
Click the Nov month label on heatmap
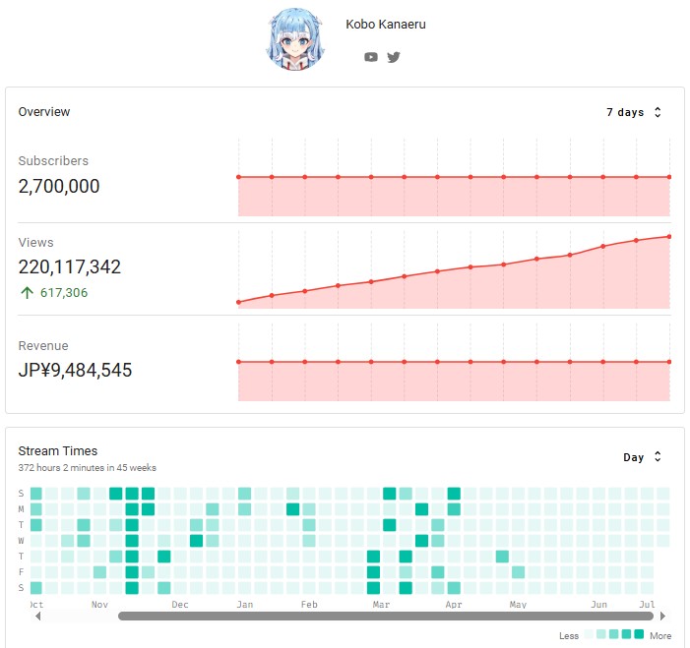click(x=99, y=605)
